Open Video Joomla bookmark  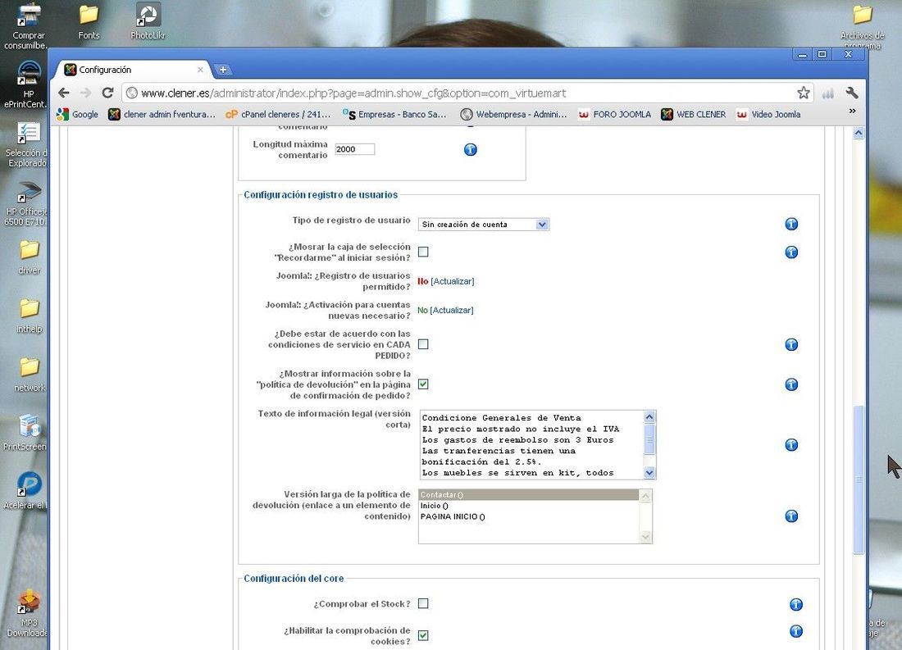768,115
